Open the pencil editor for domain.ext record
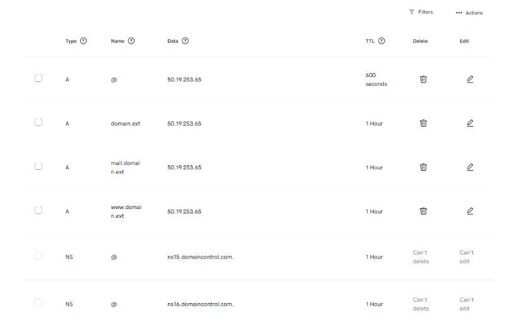 click(x=470, y=123)
